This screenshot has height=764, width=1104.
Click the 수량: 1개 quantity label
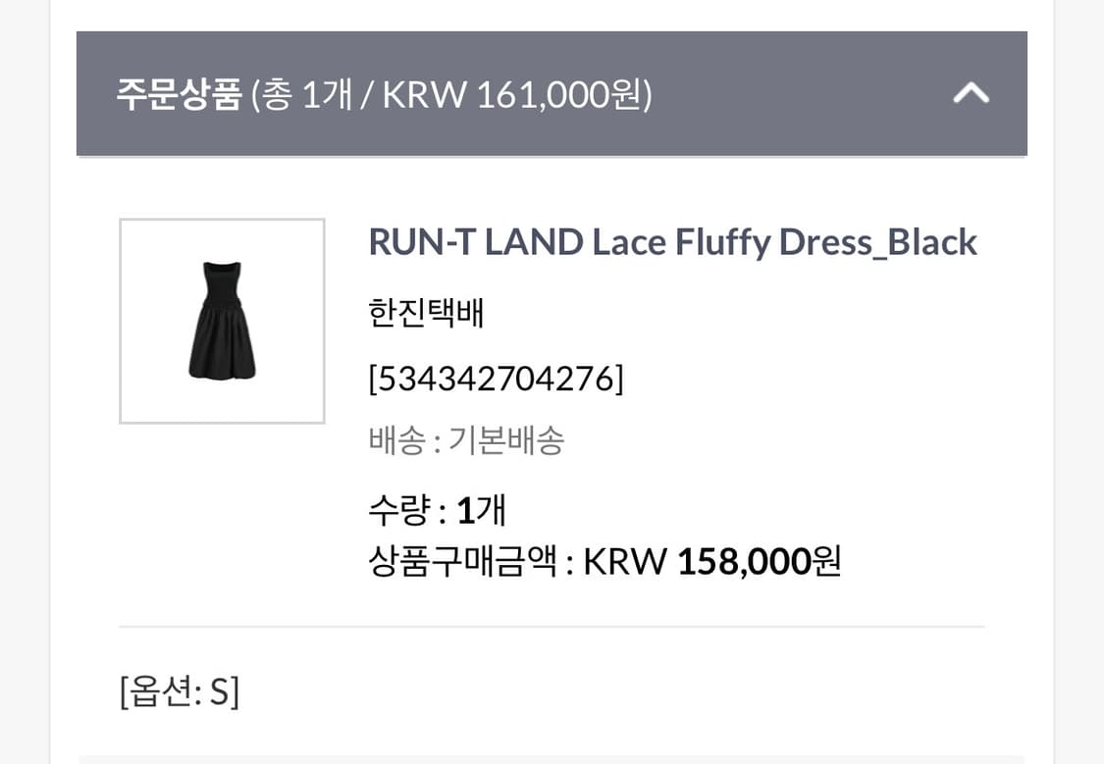click(x=437, y=509)
